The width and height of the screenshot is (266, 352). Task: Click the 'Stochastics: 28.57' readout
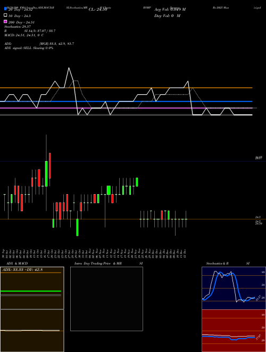[18, 27]
